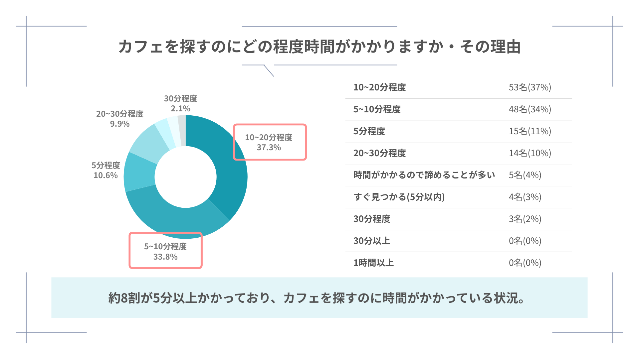Select the highlighted 33.8% callout box

click(165, 251)
